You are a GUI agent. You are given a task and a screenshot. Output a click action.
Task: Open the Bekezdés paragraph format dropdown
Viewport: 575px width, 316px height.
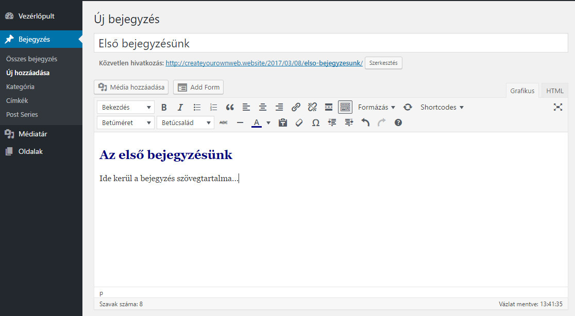pyautogui.click(x=125, y=107)
